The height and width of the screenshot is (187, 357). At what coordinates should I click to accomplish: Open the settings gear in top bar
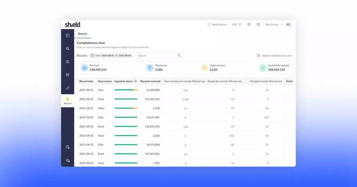coord(258,24)
